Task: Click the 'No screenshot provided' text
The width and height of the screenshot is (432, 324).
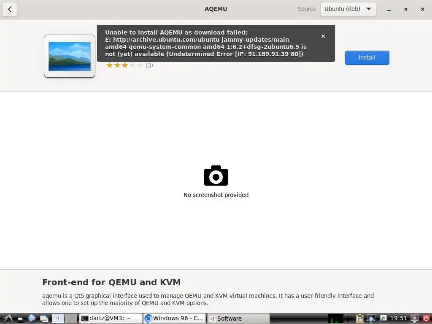Action: 216,195
